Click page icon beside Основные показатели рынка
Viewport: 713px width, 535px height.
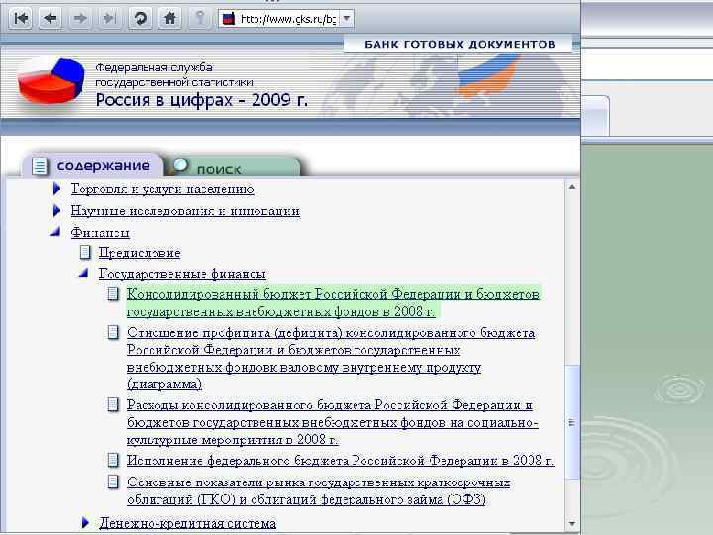point(113,481)
